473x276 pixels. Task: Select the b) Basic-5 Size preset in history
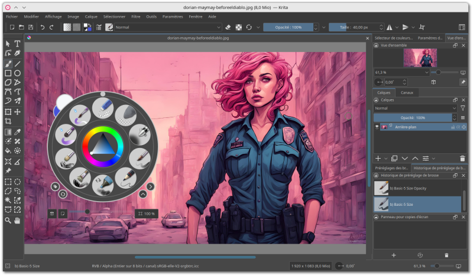pyautogui.click(x=417, y=205)
